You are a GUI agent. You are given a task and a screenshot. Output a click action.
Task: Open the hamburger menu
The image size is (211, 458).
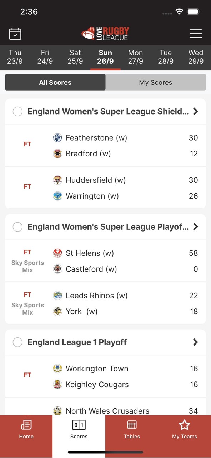[196, 34]
